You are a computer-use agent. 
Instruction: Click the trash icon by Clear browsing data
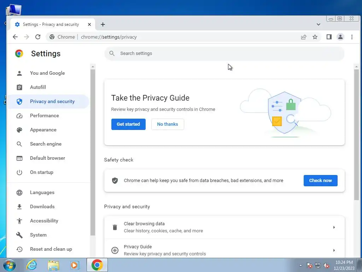coord(115,227)
